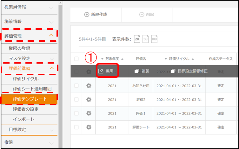The width and height of the screenshot is (239, 149).
Task: Select 評価テンプレート in the sidebar
Action: (30, 99)
